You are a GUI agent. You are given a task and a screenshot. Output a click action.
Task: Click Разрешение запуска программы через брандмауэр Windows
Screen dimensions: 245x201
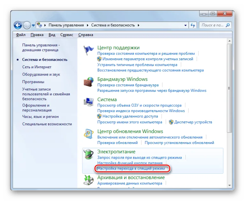pos(152,90)
